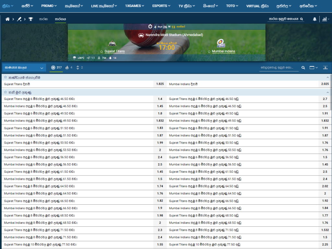The image size is (332, 249).
Task: Click the market search magnifier icon
Action: (x=303, y=68)
